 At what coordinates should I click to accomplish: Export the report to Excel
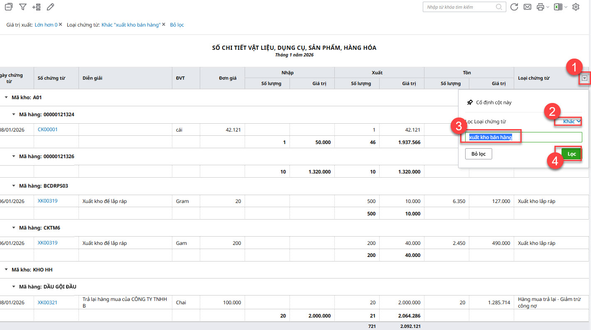coord(558,7)
